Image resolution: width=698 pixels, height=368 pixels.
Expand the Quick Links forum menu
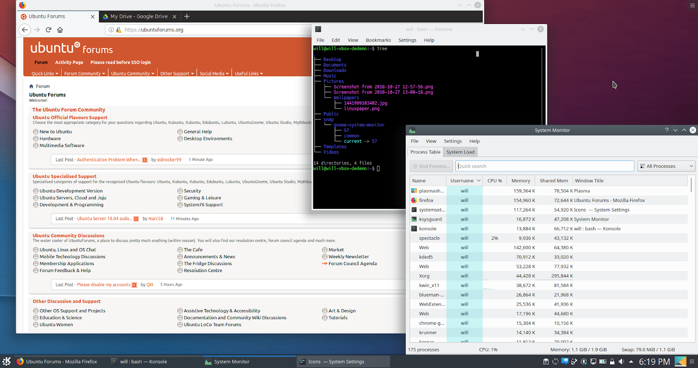click(44, 74)
